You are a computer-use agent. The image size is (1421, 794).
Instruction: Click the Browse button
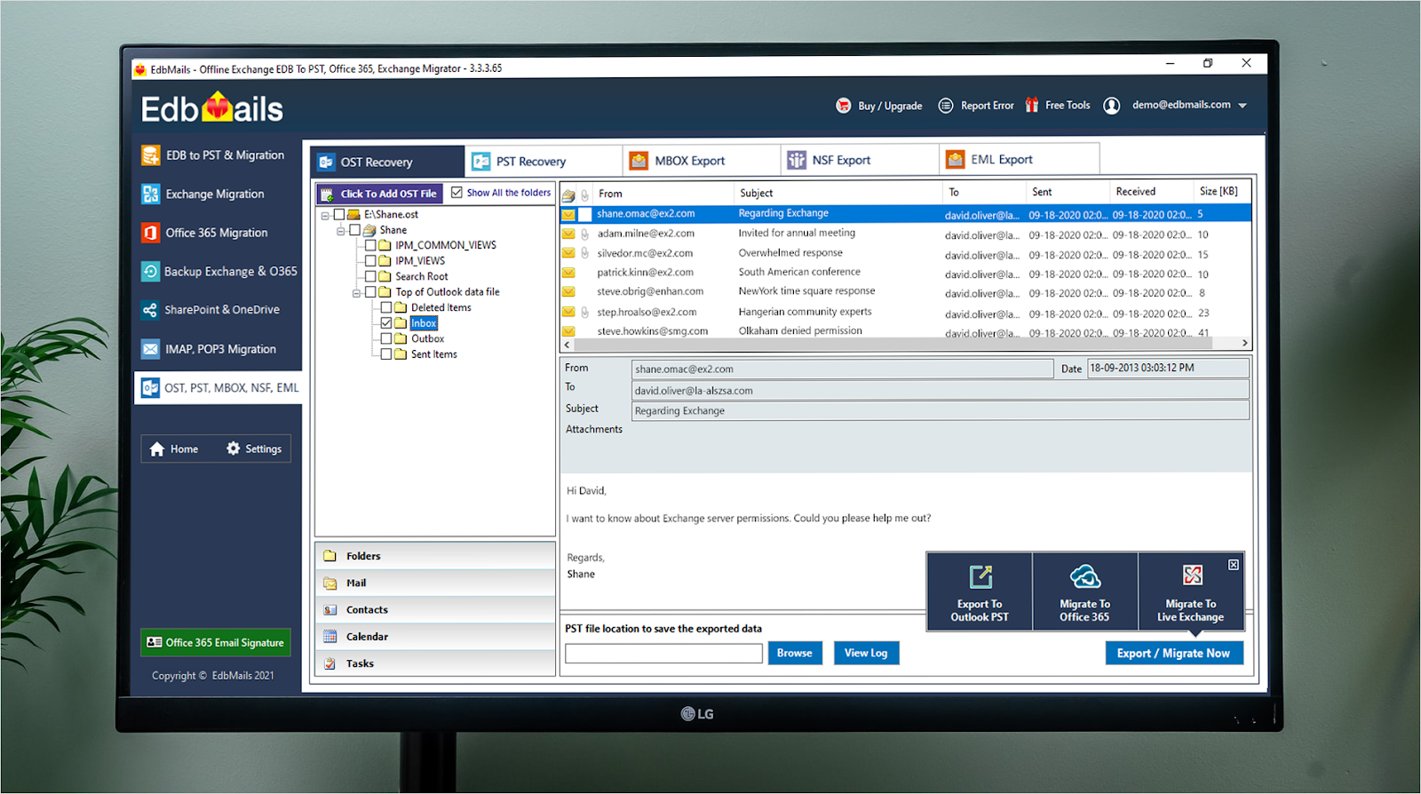pos(795,653)
